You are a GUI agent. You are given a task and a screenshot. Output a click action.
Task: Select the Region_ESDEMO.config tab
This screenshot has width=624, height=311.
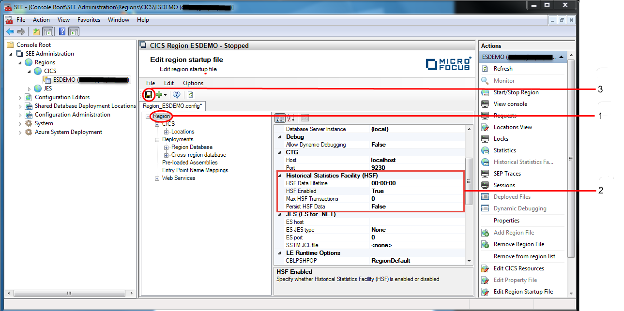(x=173, y=106)
